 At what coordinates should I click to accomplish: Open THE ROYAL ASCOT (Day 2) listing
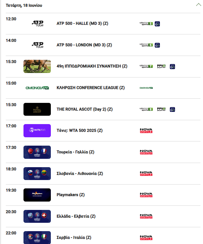(85, 109)
